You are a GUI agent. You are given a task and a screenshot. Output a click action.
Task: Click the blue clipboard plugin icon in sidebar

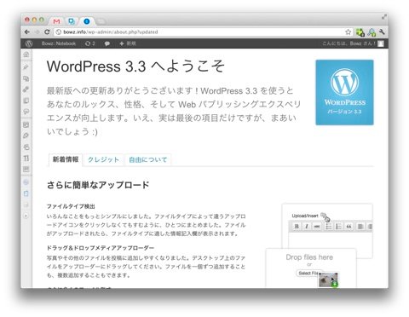(26, 193)
